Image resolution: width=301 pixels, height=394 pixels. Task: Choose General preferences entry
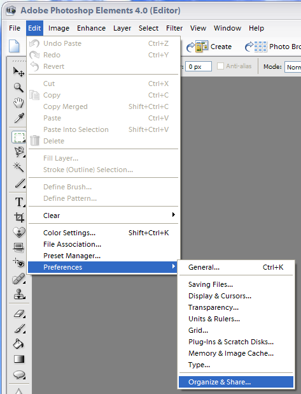tap(236, 267)
